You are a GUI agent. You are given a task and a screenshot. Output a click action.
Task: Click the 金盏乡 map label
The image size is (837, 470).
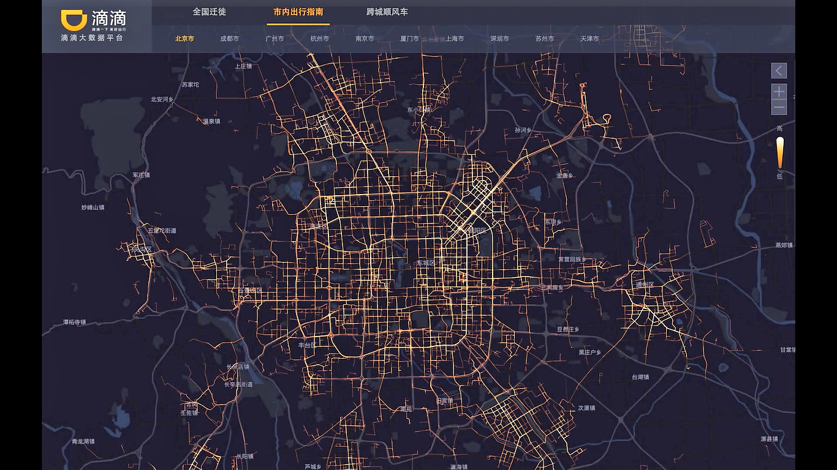click(x=564, y=175)
